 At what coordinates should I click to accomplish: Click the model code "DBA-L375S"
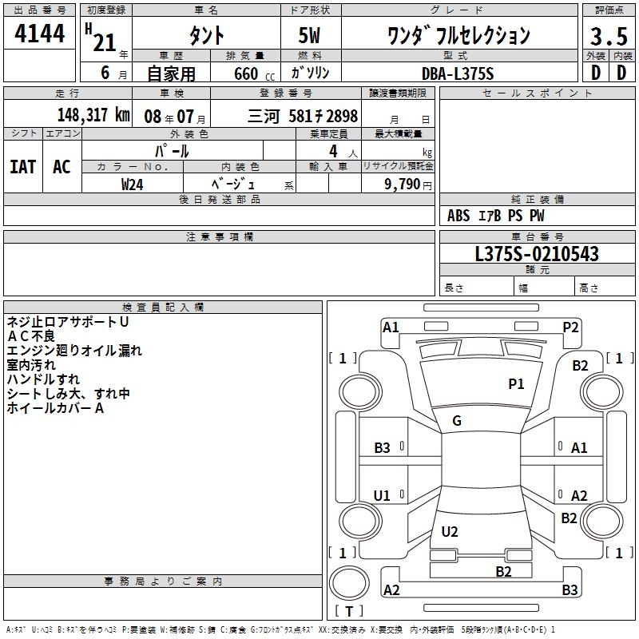[458, 73]
